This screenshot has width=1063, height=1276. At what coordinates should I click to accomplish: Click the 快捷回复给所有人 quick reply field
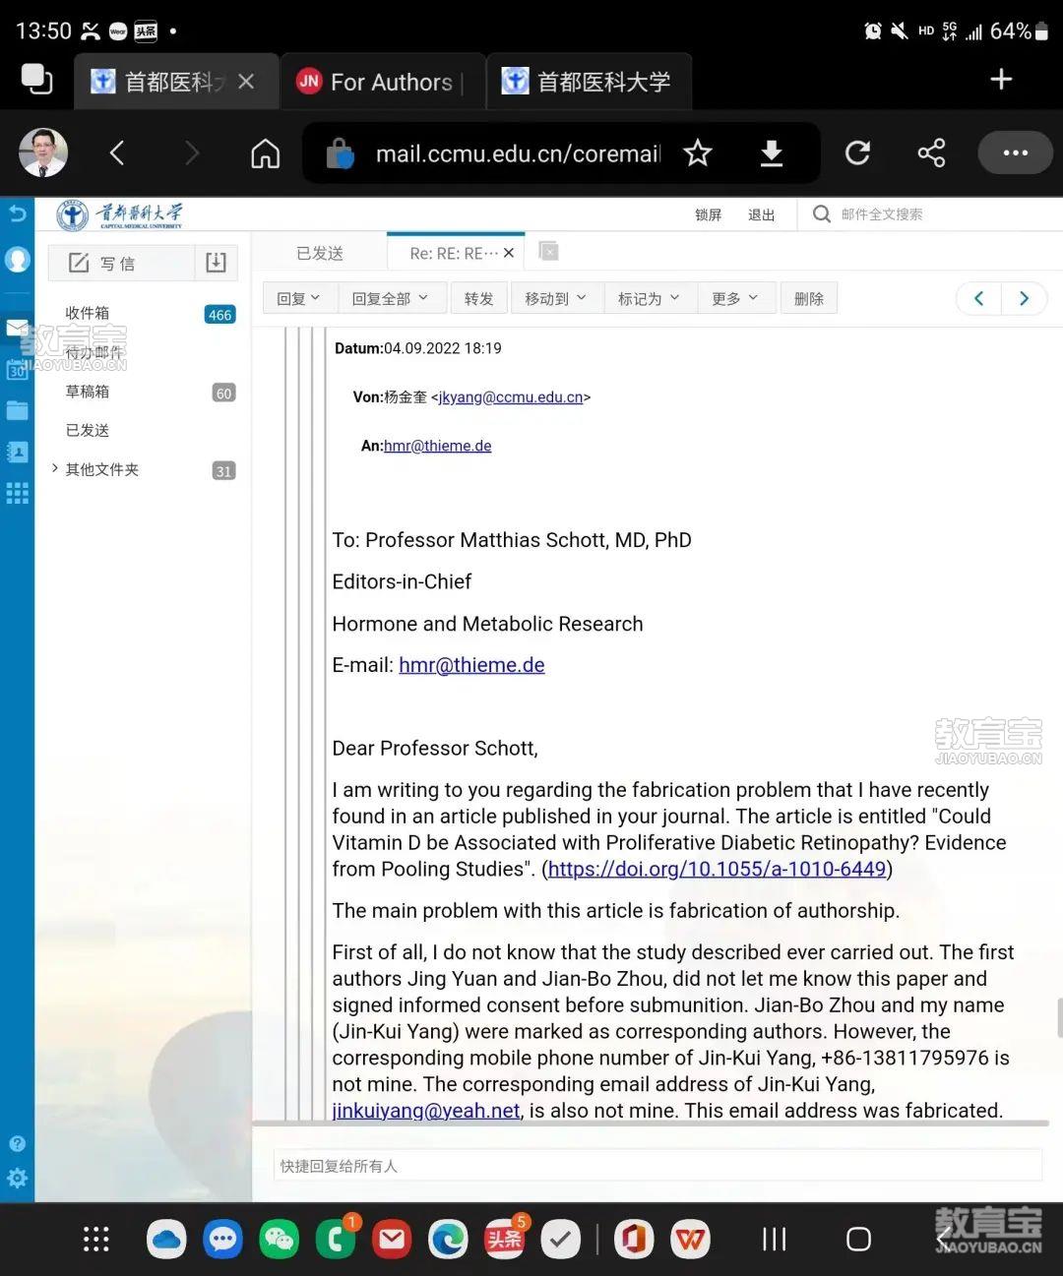(x=657, y=1166)
